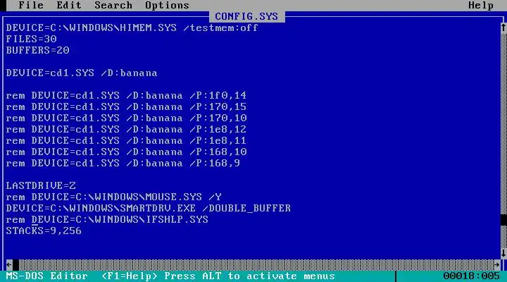507x282 pixels.
Task: Click the horizontal scrollbar left arrow
Action: point(9,265)
